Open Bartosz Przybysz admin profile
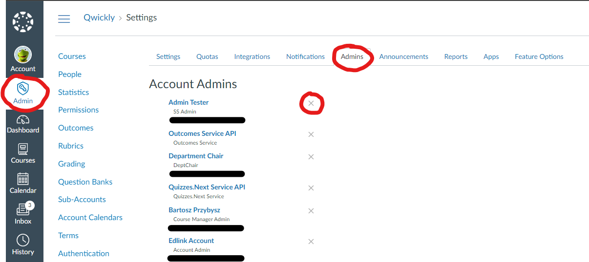 coord(194,210)
